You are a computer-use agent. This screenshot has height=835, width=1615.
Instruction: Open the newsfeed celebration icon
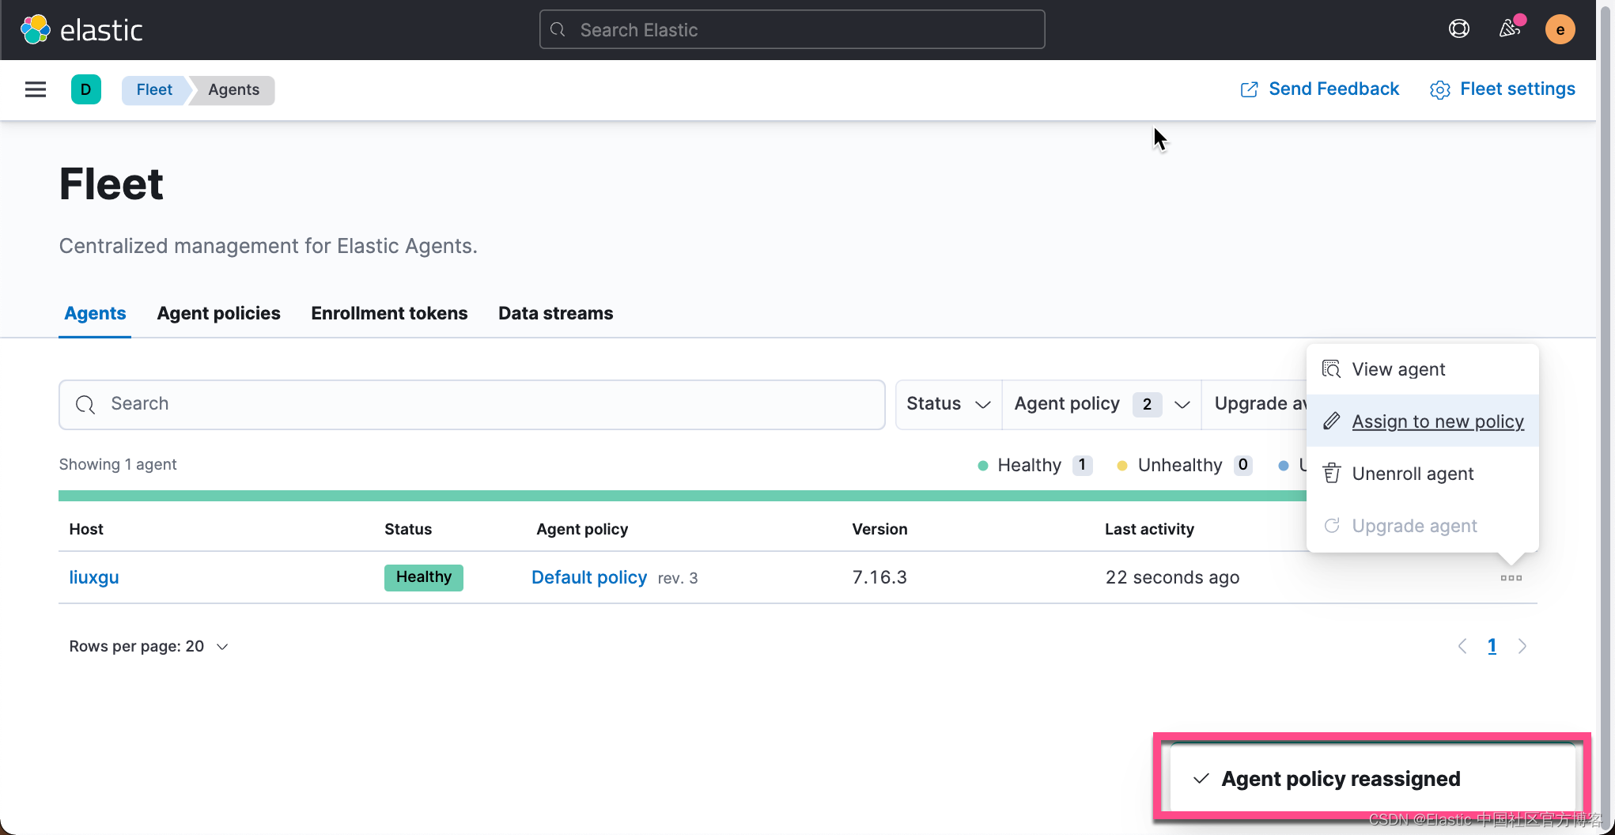[x=1509, y=29]
